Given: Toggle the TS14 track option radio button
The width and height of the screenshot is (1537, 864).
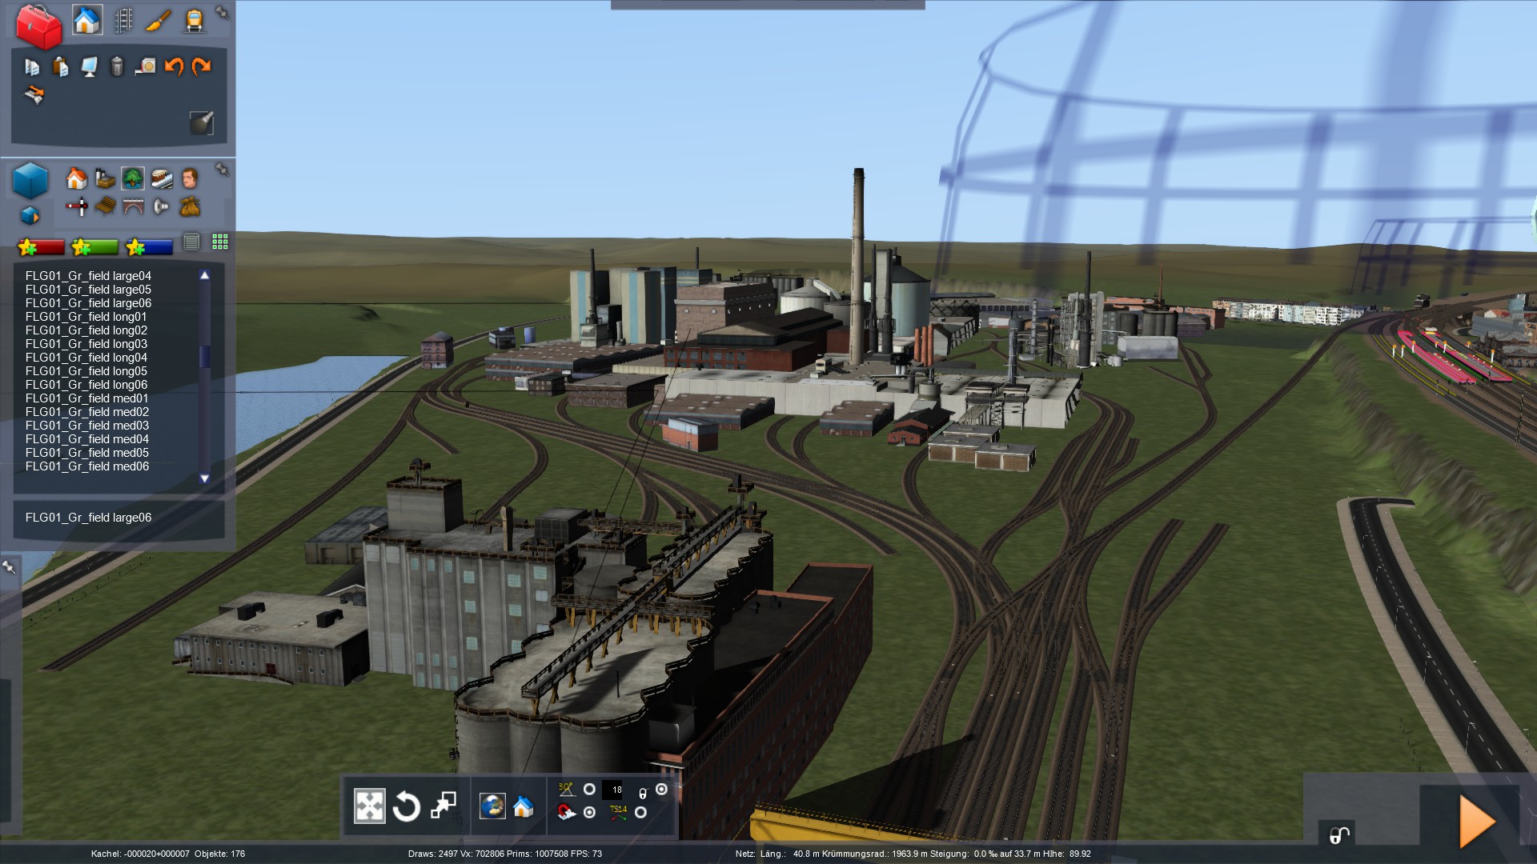Looking at the screenshot, I should pyautogui.click(x=640, y=813).
